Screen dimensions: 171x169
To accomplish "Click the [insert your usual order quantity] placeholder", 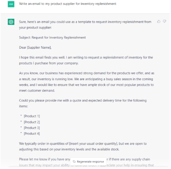I will click(x=94, y=144).
